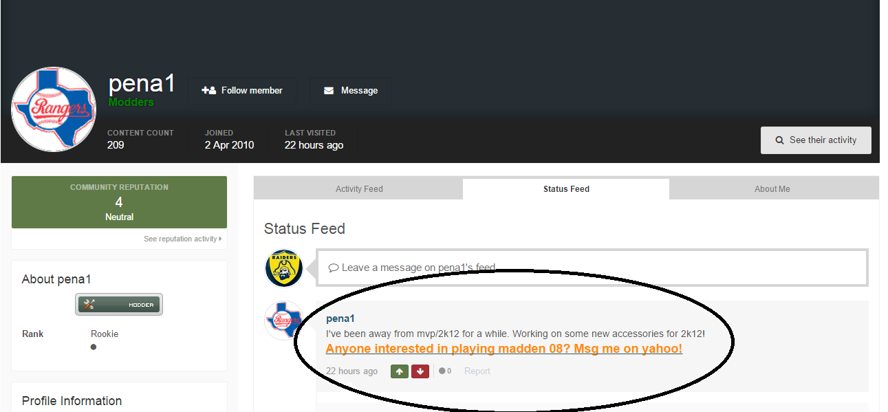The image size is (888, 412).
Task: Click the Profile Information heading
Action: click(x=72, y=401)
